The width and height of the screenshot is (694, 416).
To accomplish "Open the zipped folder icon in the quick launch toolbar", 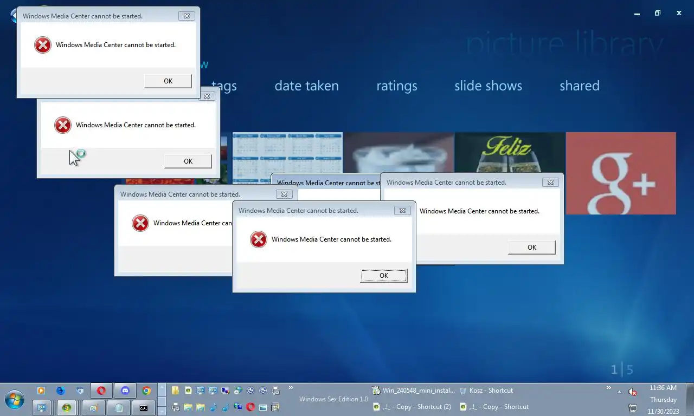I will (175, 391).
